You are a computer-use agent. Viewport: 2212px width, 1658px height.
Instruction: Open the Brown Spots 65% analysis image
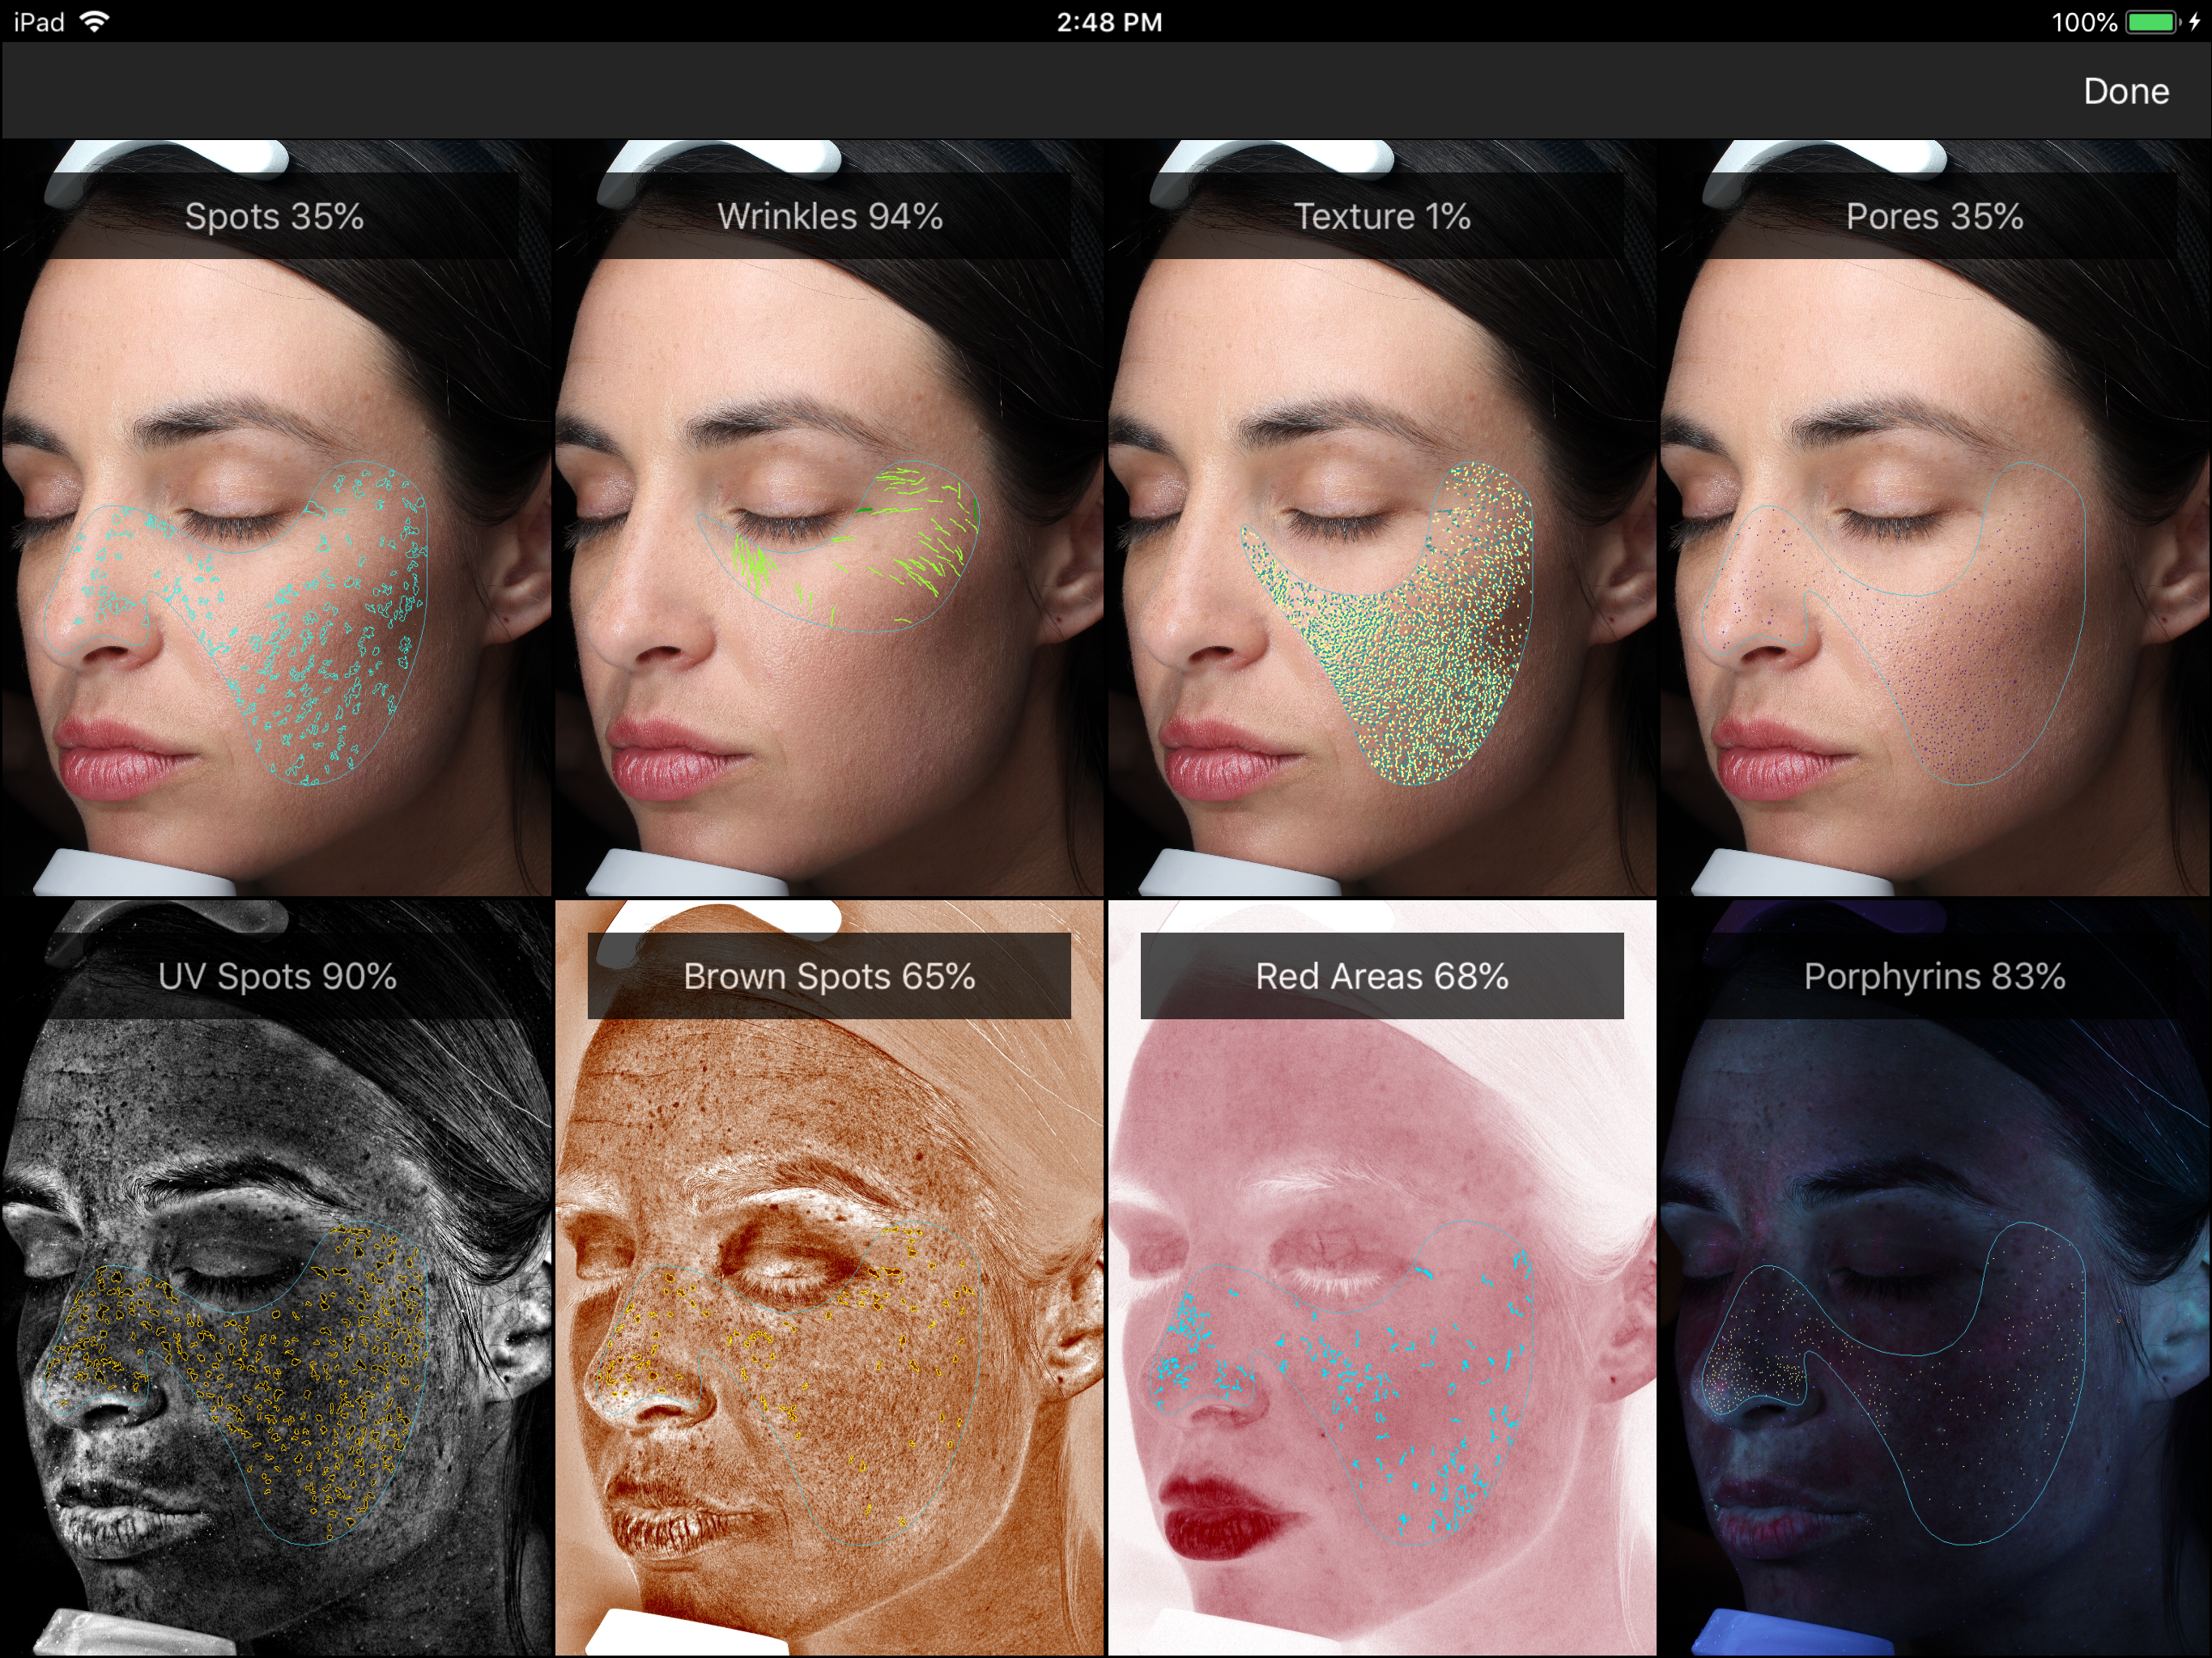tap(829, 1278)
